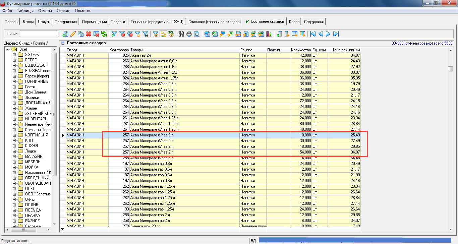Toggle the SQL query view button

click(171, 34)
